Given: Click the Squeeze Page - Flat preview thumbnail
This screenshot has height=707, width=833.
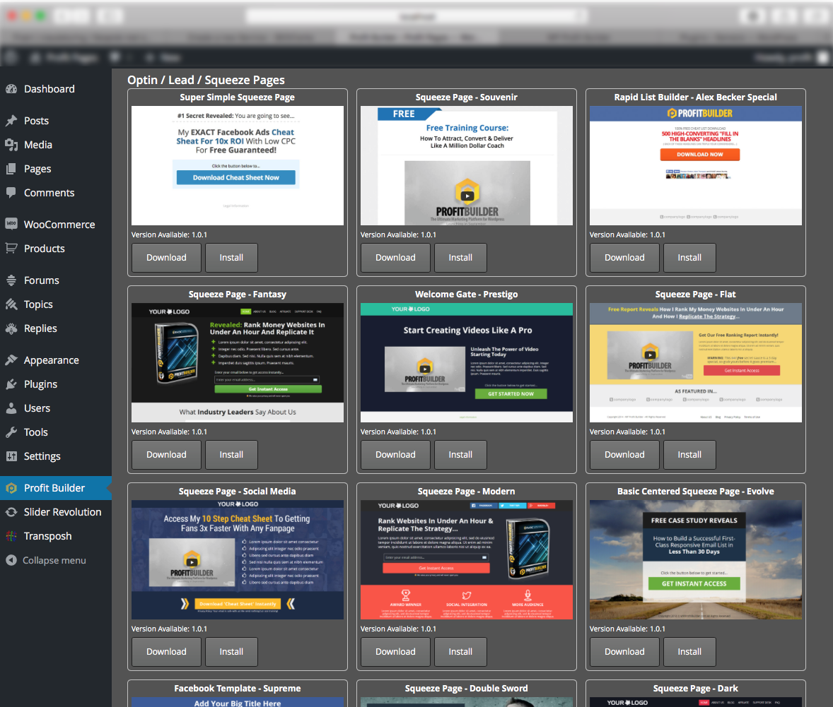Looking at the screenshot, I should [x=695, y=363].
